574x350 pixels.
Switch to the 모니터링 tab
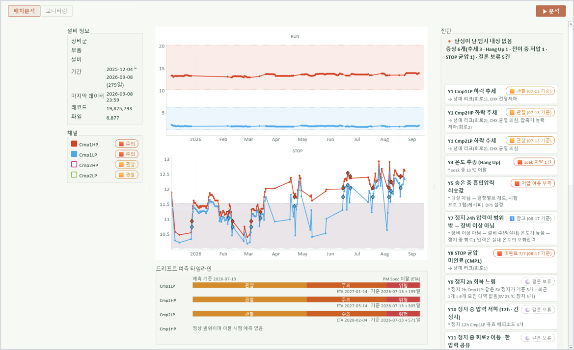(56, 11)
